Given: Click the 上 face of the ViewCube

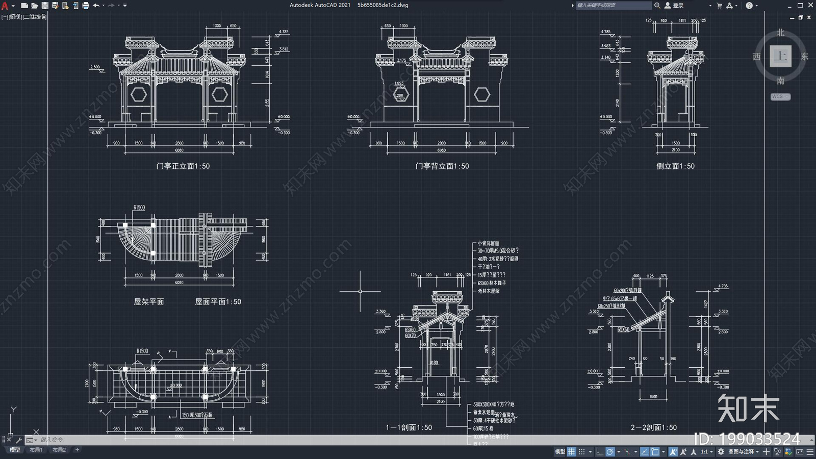Looking at the screenshot, I should pos(780,56).
